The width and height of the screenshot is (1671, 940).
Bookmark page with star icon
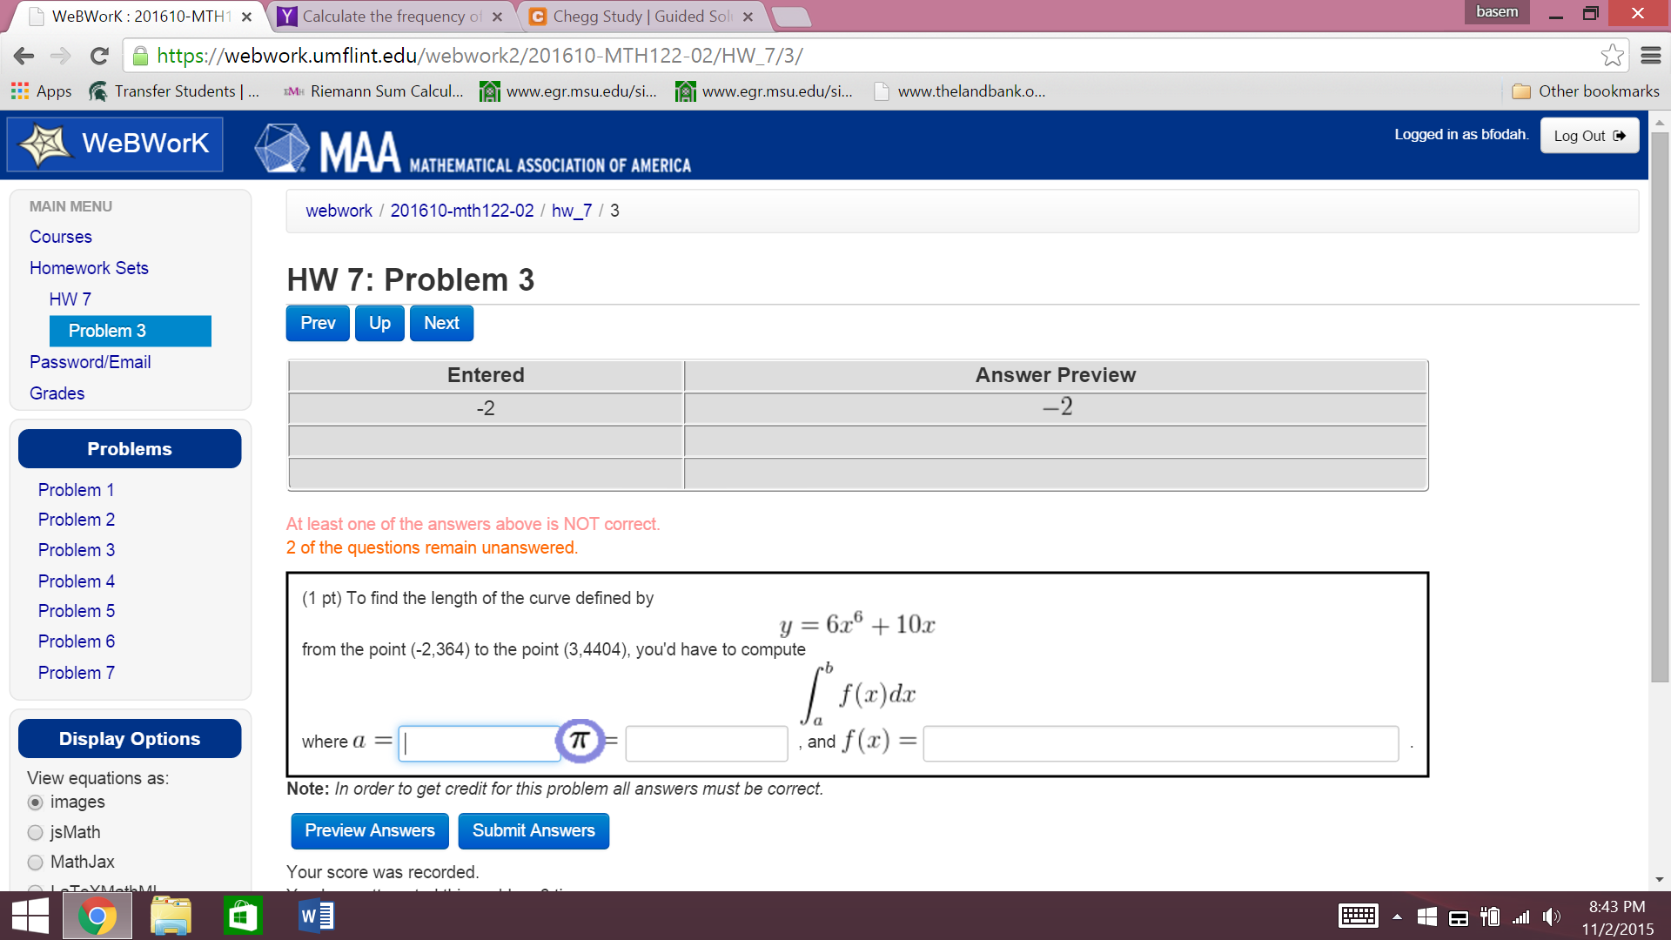[x=1612, y=56]
